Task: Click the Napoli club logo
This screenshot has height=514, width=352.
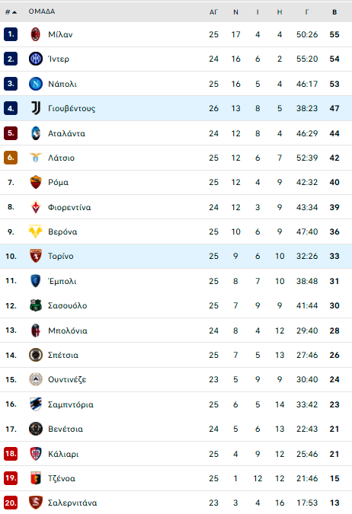Action: point(36,84)
